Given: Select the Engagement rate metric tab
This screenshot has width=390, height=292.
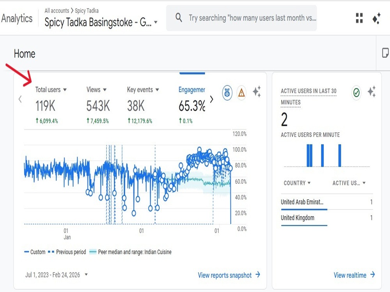Looking at the screenshot, I should click(192, 90).
